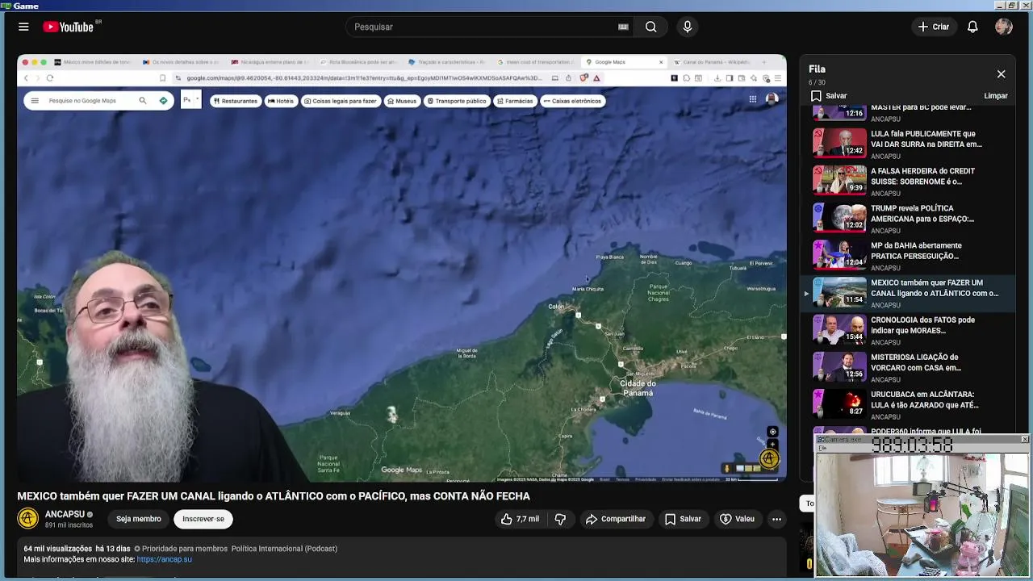Click Cidade do Panamá map label
This screenshot has width=1033, height=581.
tap(637, 388)
